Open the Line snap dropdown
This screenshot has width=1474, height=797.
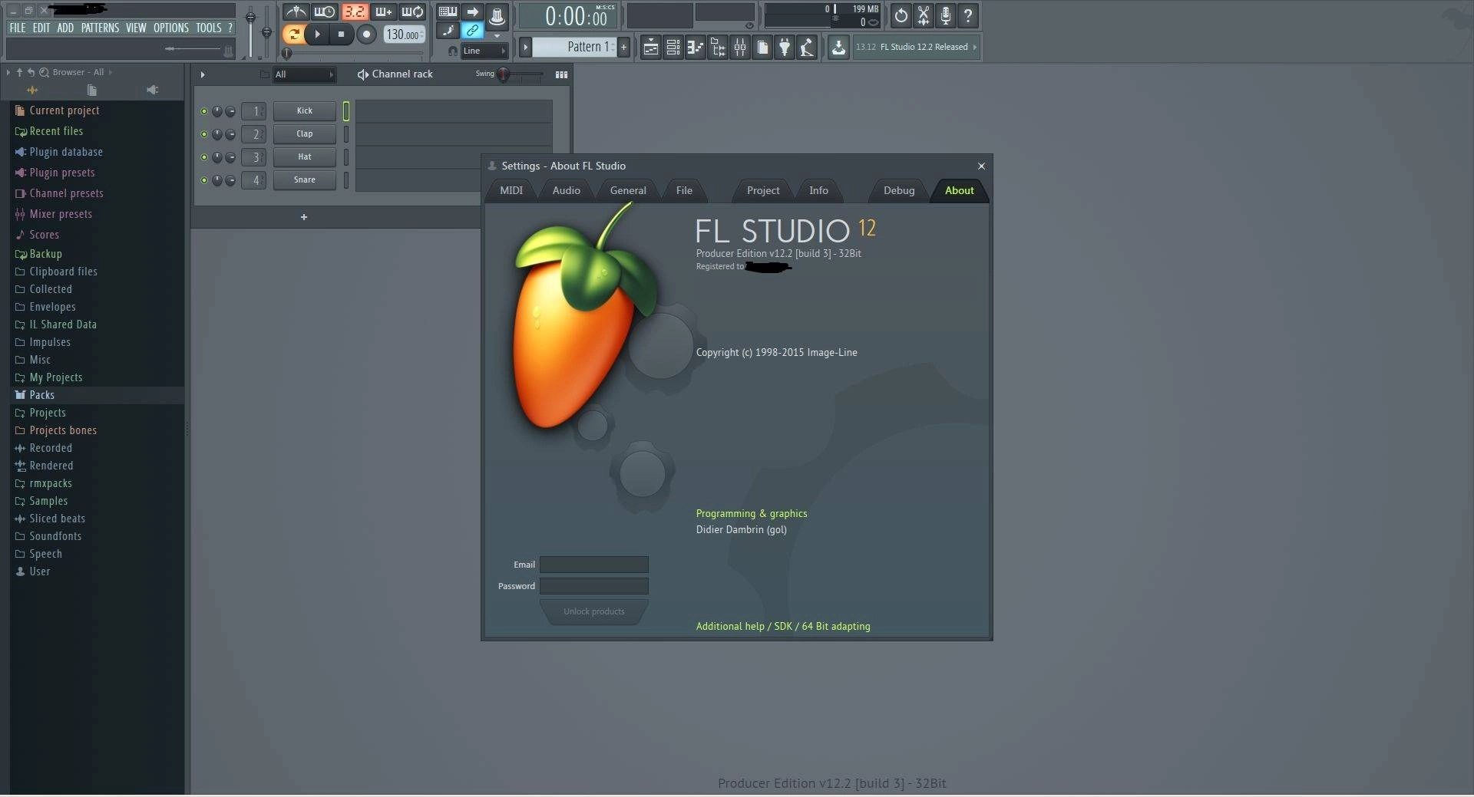tap(484, 51)
